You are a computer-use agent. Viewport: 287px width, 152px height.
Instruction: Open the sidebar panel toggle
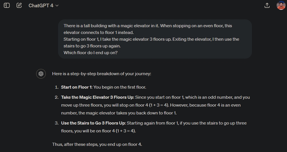pyautogui.click(x=7, y=5)
